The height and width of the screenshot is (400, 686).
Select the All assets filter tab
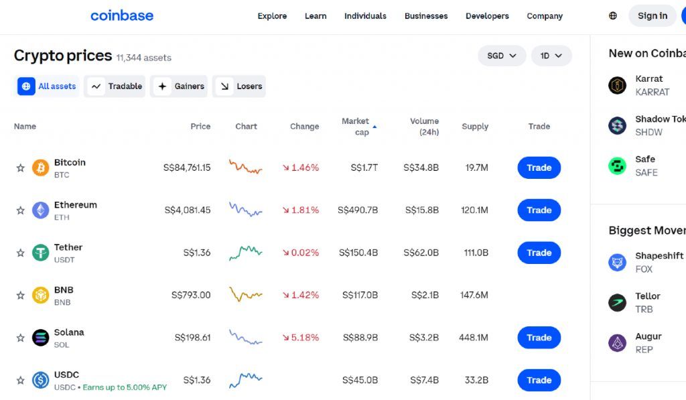[47, 86]
